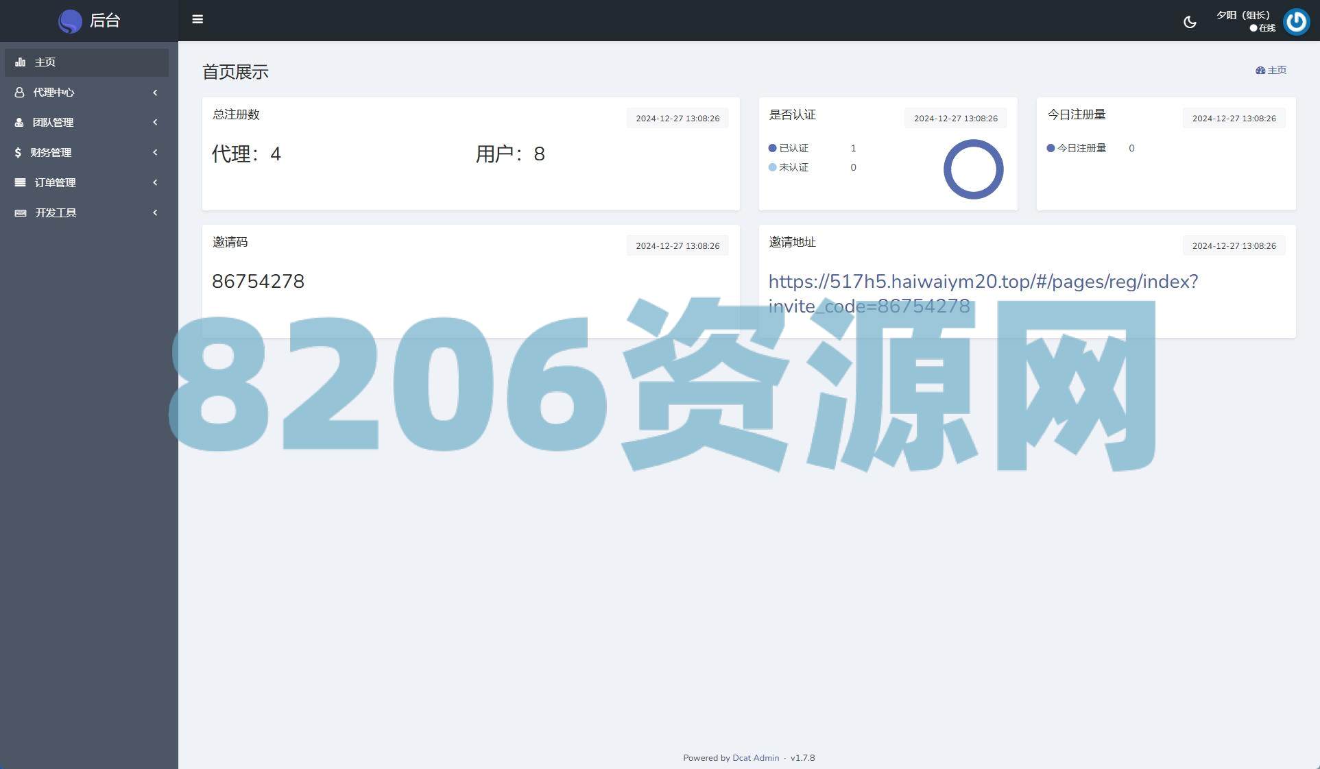Open the user avatar power icon

click(1296, 22)
